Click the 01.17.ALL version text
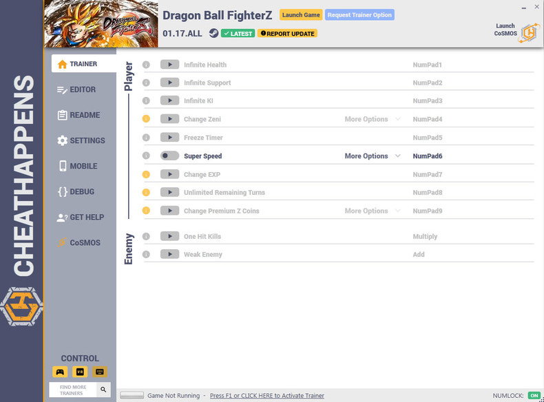This screenshot has width=544, height=402. [182, 34]
